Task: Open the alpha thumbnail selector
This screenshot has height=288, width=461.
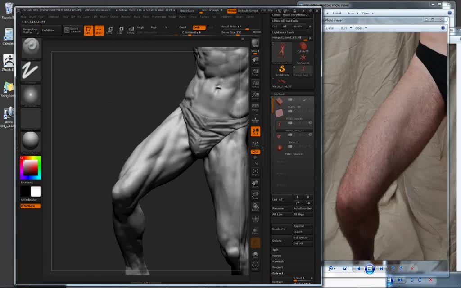Action: [31, 95]
